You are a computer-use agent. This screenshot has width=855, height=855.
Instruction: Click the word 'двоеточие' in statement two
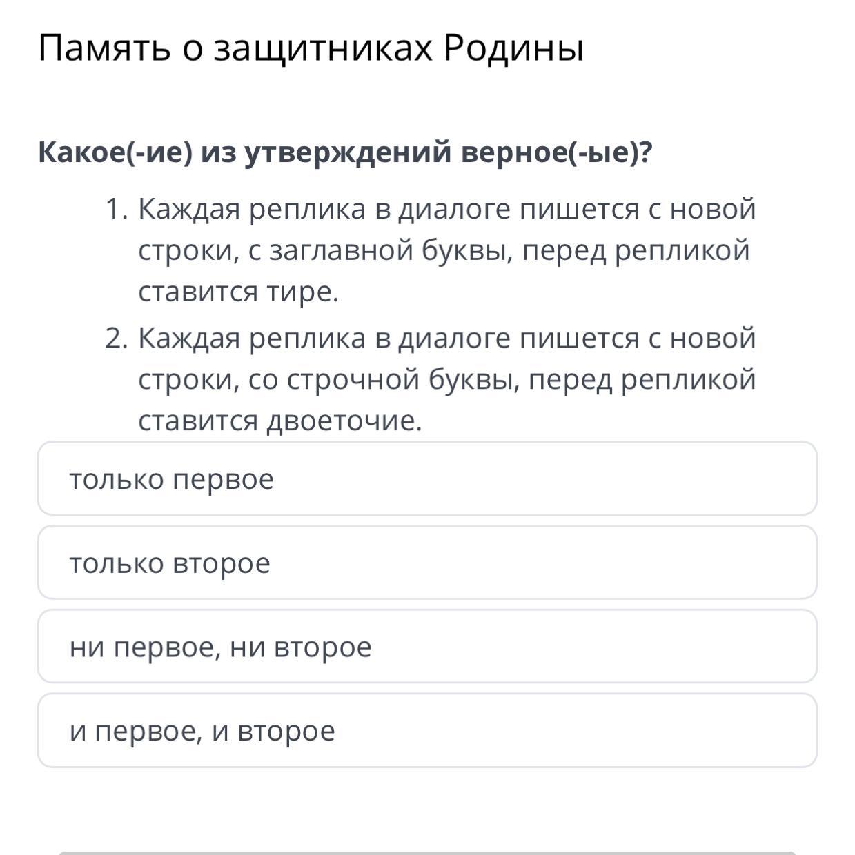click(343, 421)
